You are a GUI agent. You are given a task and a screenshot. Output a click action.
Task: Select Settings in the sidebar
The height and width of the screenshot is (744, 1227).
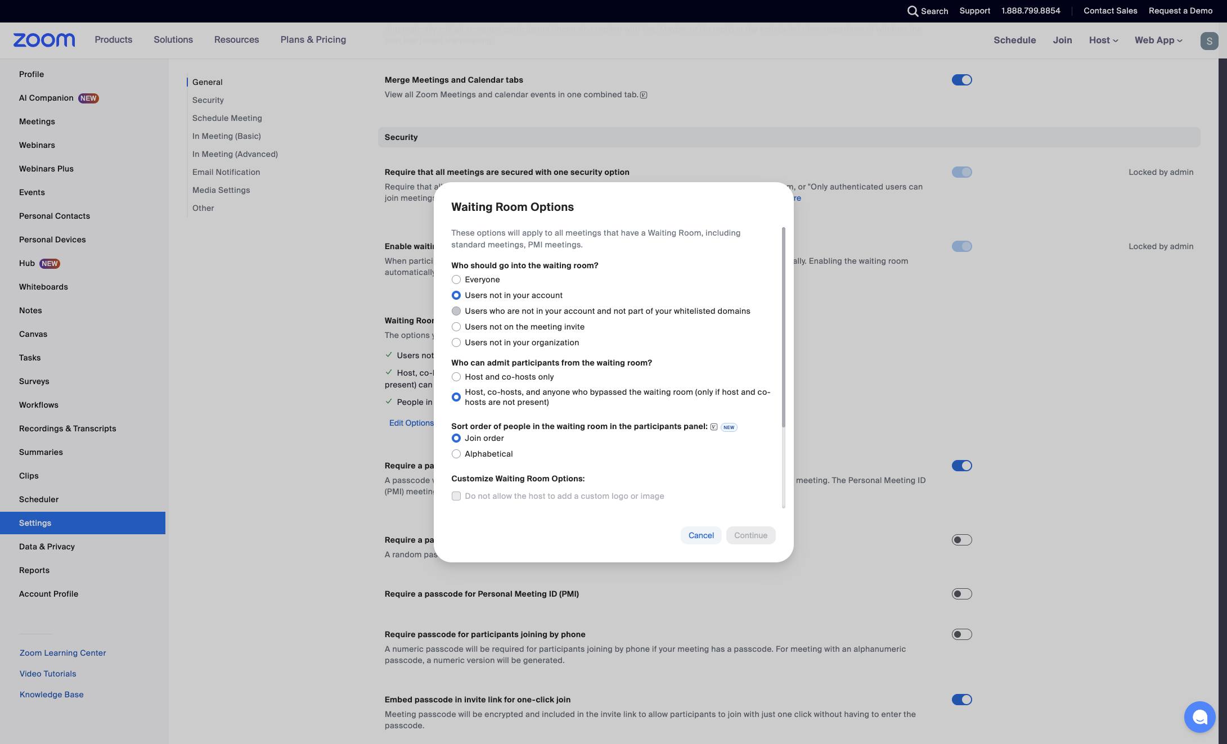point(83,523)
